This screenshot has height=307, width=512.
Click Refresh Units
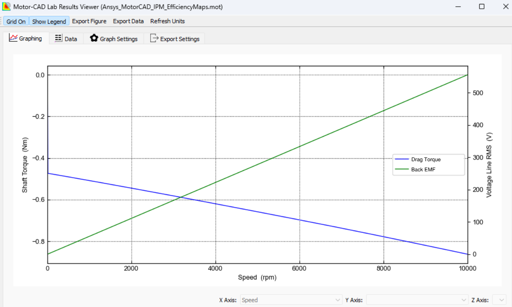click(167, 21)
